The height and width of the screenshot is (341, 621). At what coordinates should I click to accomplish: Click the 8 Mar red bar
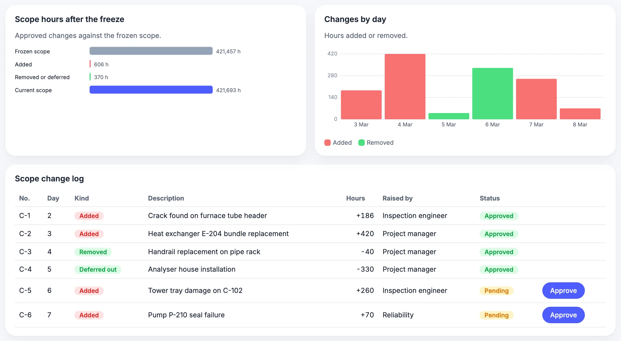click(580, 114)
